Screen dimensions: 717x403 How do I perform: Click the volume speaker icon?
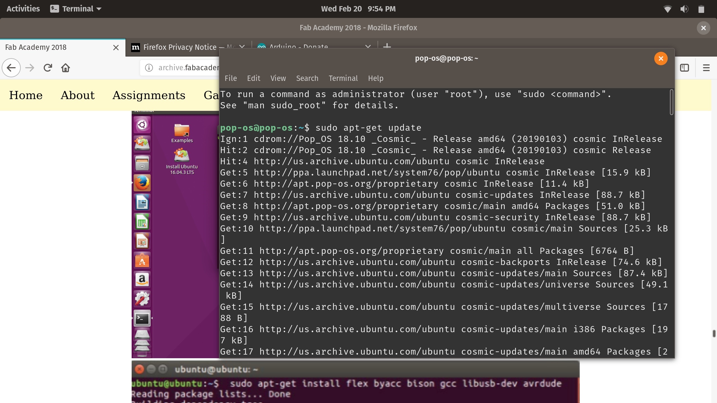(x=684, y=9)
